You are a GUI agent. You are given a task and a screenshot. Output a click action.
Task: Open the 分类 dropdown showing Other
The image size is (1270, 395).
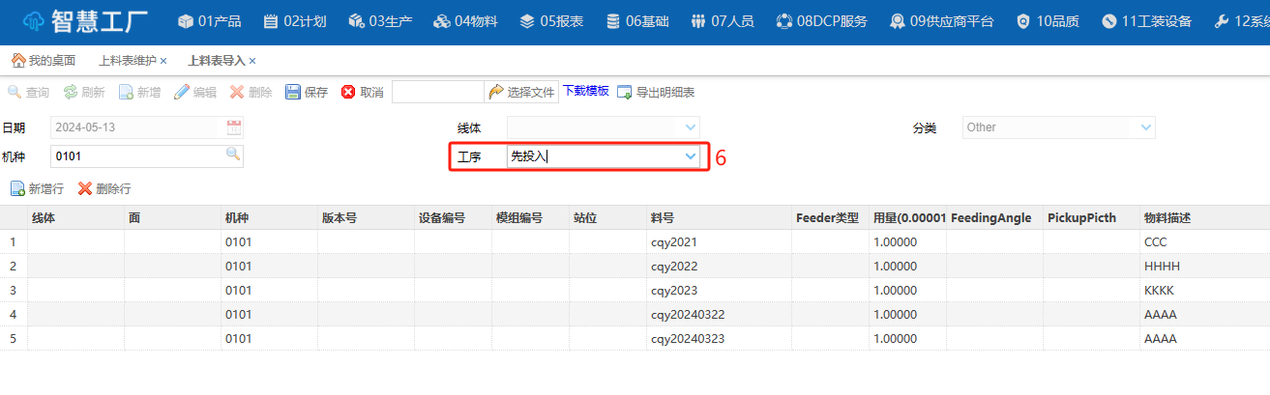[x=1146, y=127]
